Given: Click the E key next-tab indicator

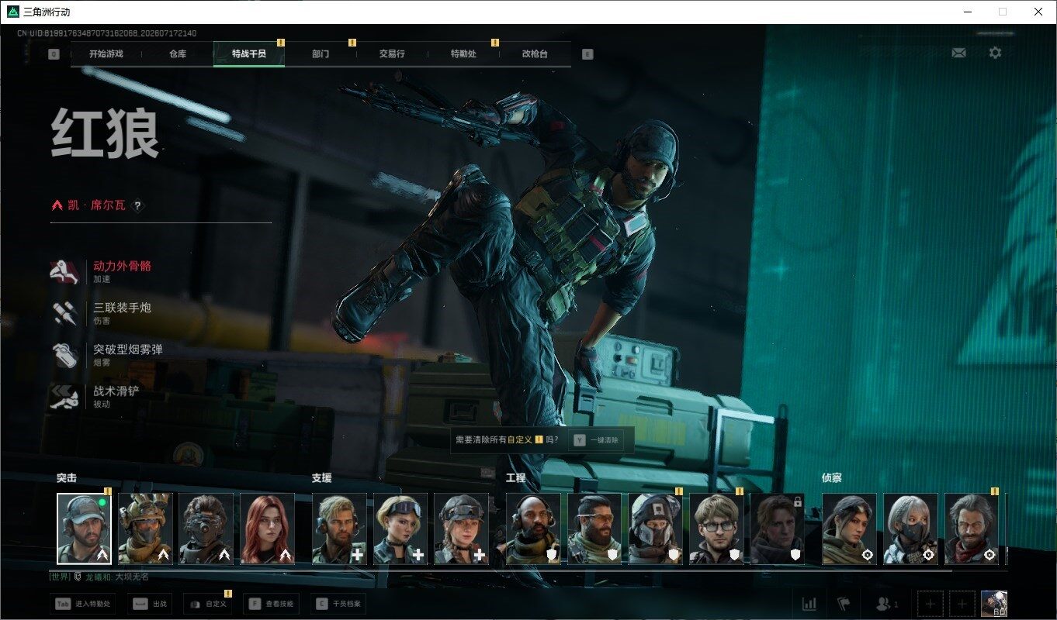Looking at the screenshot, I should [x=587, y=54].
